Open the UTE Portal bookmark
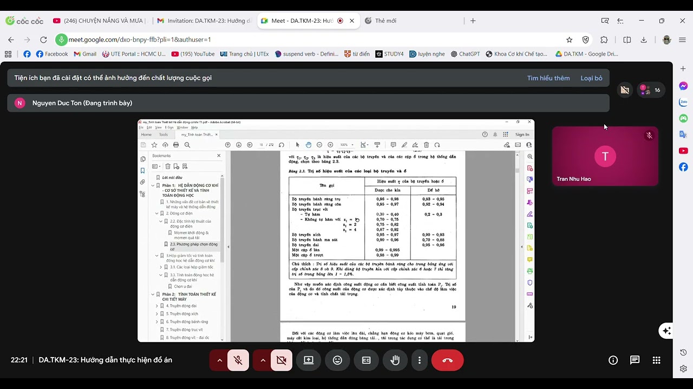Image resolution: width=693 pixels, height=389 pixels. pyautogui.click(x=133, y=54)
